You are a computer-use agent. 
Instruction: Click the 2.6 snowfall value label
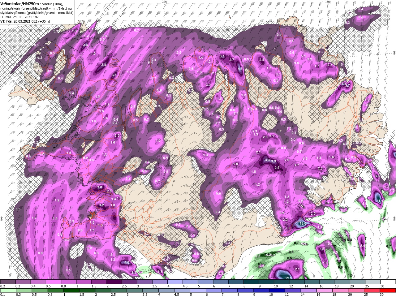click(x=104, y=65)
